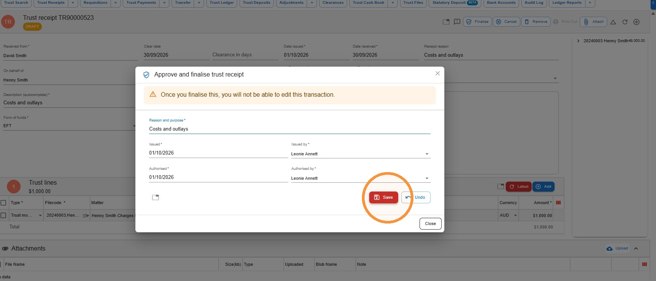Expand the 20240003 Henny Smith tree item
This screenshot has height=281, width=656.
click(x=578, y=41)
